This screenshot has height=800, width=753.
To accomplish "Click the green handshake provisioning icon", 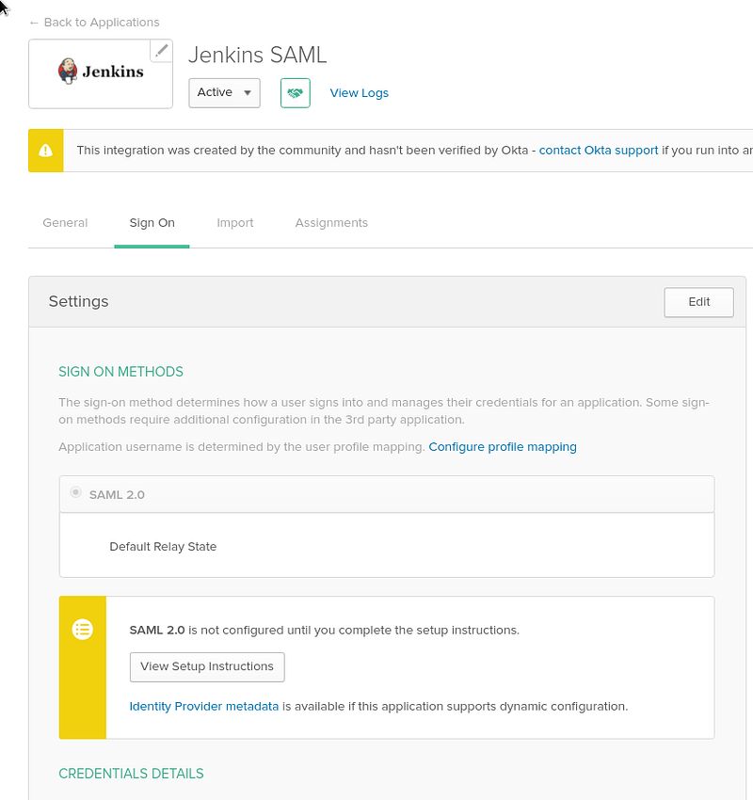I will (x=296, y=93).
